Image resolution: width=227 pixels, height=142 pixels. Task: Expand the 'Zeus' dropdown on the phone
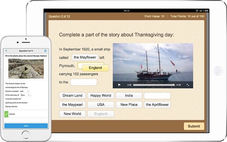pyautogui.click(x=25, y=95)
